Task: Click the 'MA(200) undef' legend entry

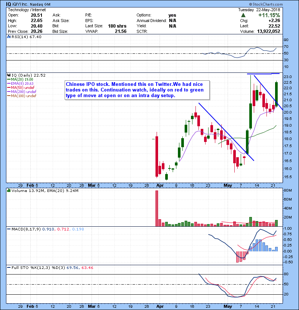Action: click(22, 92)
